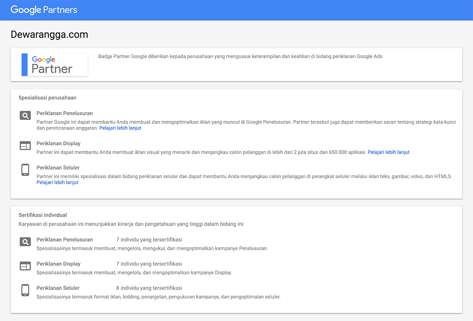The image size is (473, 321).
Task: Click the Google Partners logo in header
Action: (x=44, y=10)
